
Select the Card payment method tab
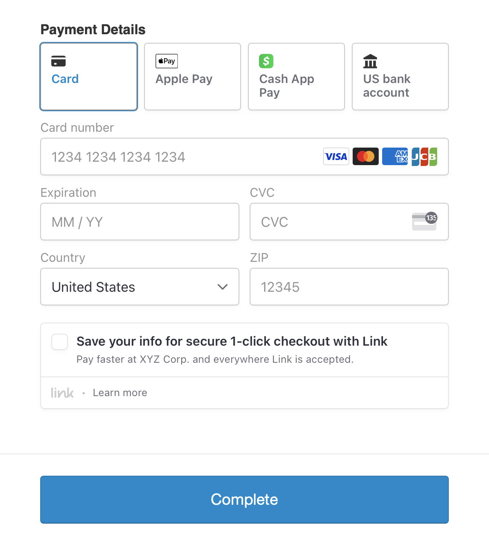(89, 77)
